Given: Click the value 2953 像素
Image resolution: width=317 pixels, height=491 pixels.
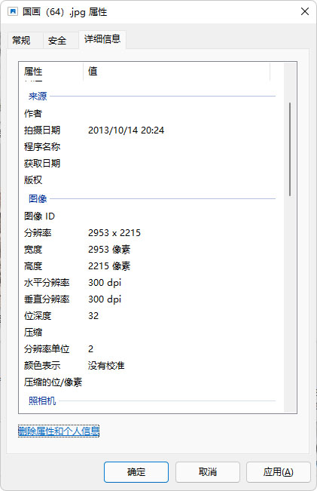Looking at the screenshot, I should [109, 249].
